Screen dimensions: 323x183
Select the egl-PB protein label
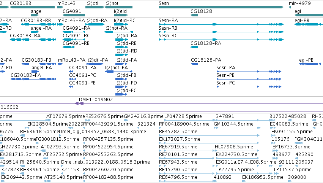306,60
